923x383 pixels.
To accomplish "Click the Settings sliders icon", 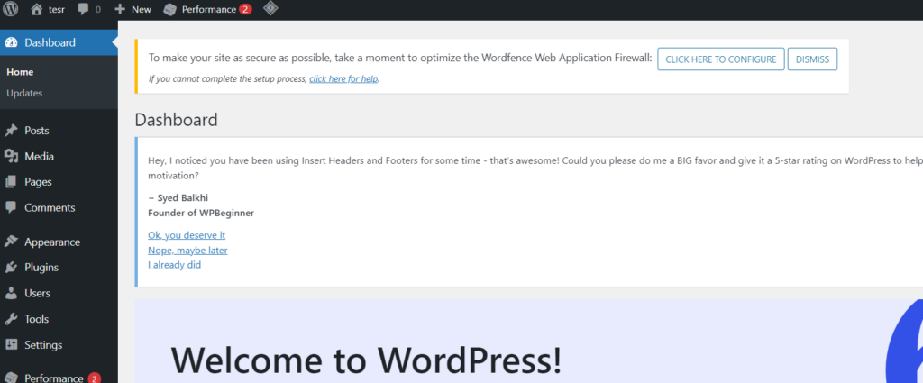I will [x=11, y=345].
